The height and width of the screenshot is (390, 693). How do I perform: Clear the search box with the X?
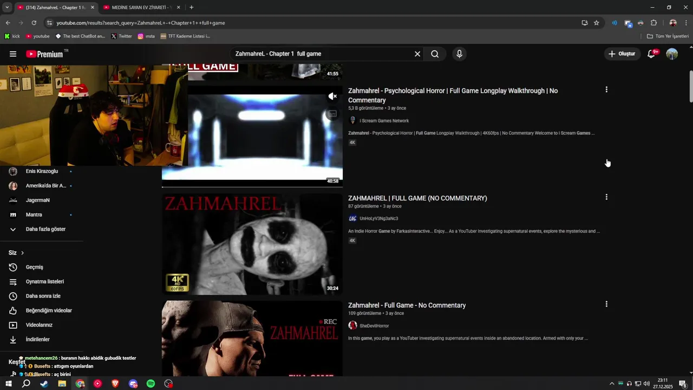point(417,54)
